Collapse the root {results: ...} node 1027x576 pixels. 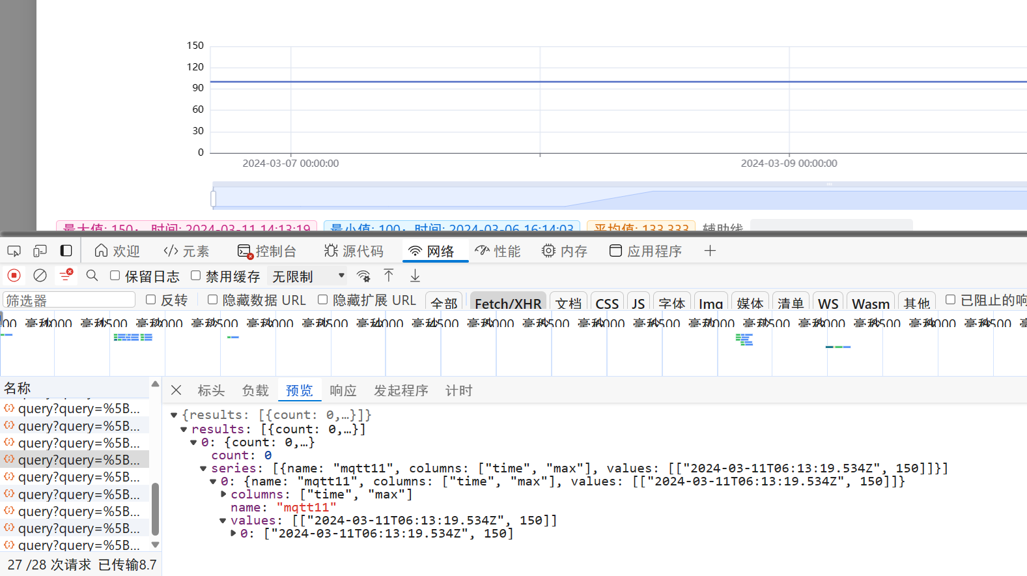174,415
